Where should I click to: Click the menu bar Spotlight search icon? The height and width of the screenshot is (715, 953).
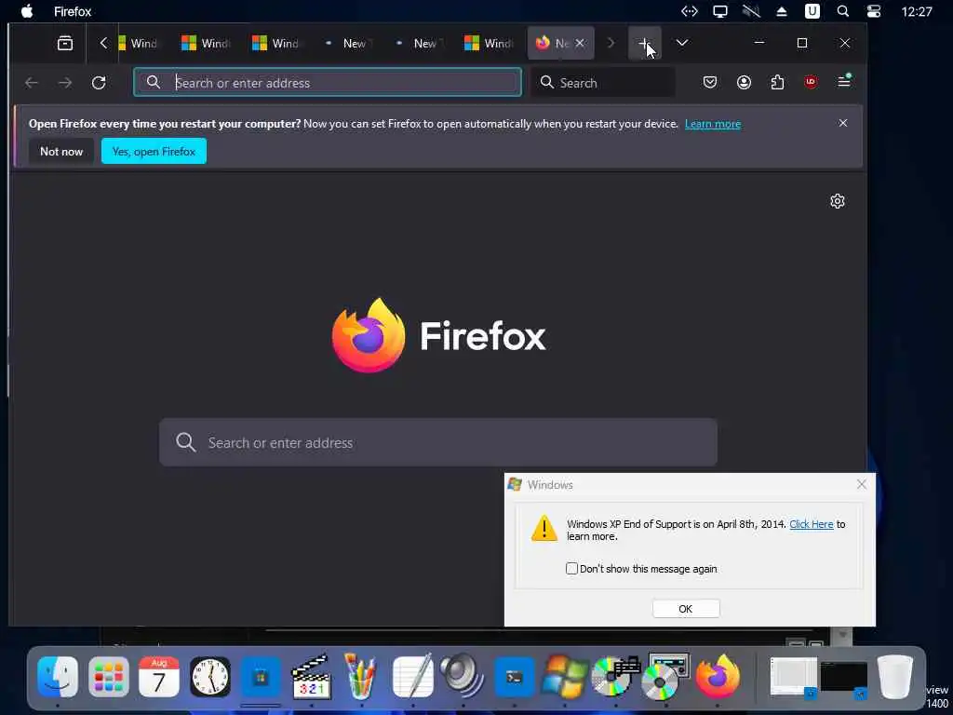(843, 11)
